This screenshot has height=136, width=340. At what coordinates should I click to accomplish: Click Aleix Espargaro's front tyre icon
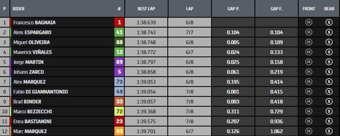[x=309, y=33]
